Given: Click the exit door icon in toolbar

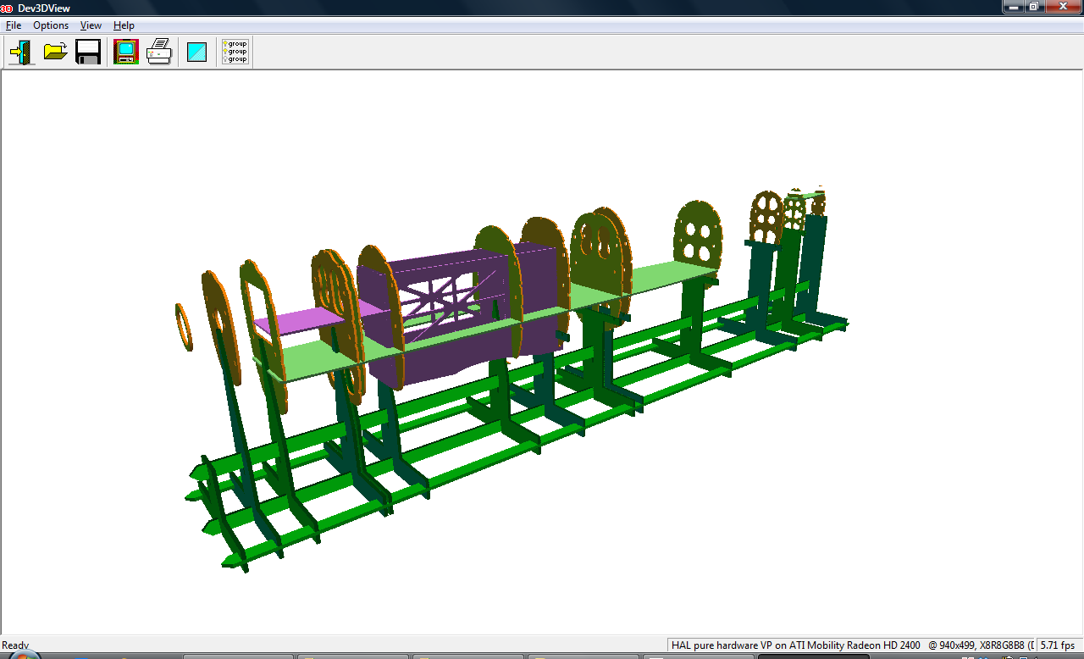Looking at the screenshot, I should [21, 52].
